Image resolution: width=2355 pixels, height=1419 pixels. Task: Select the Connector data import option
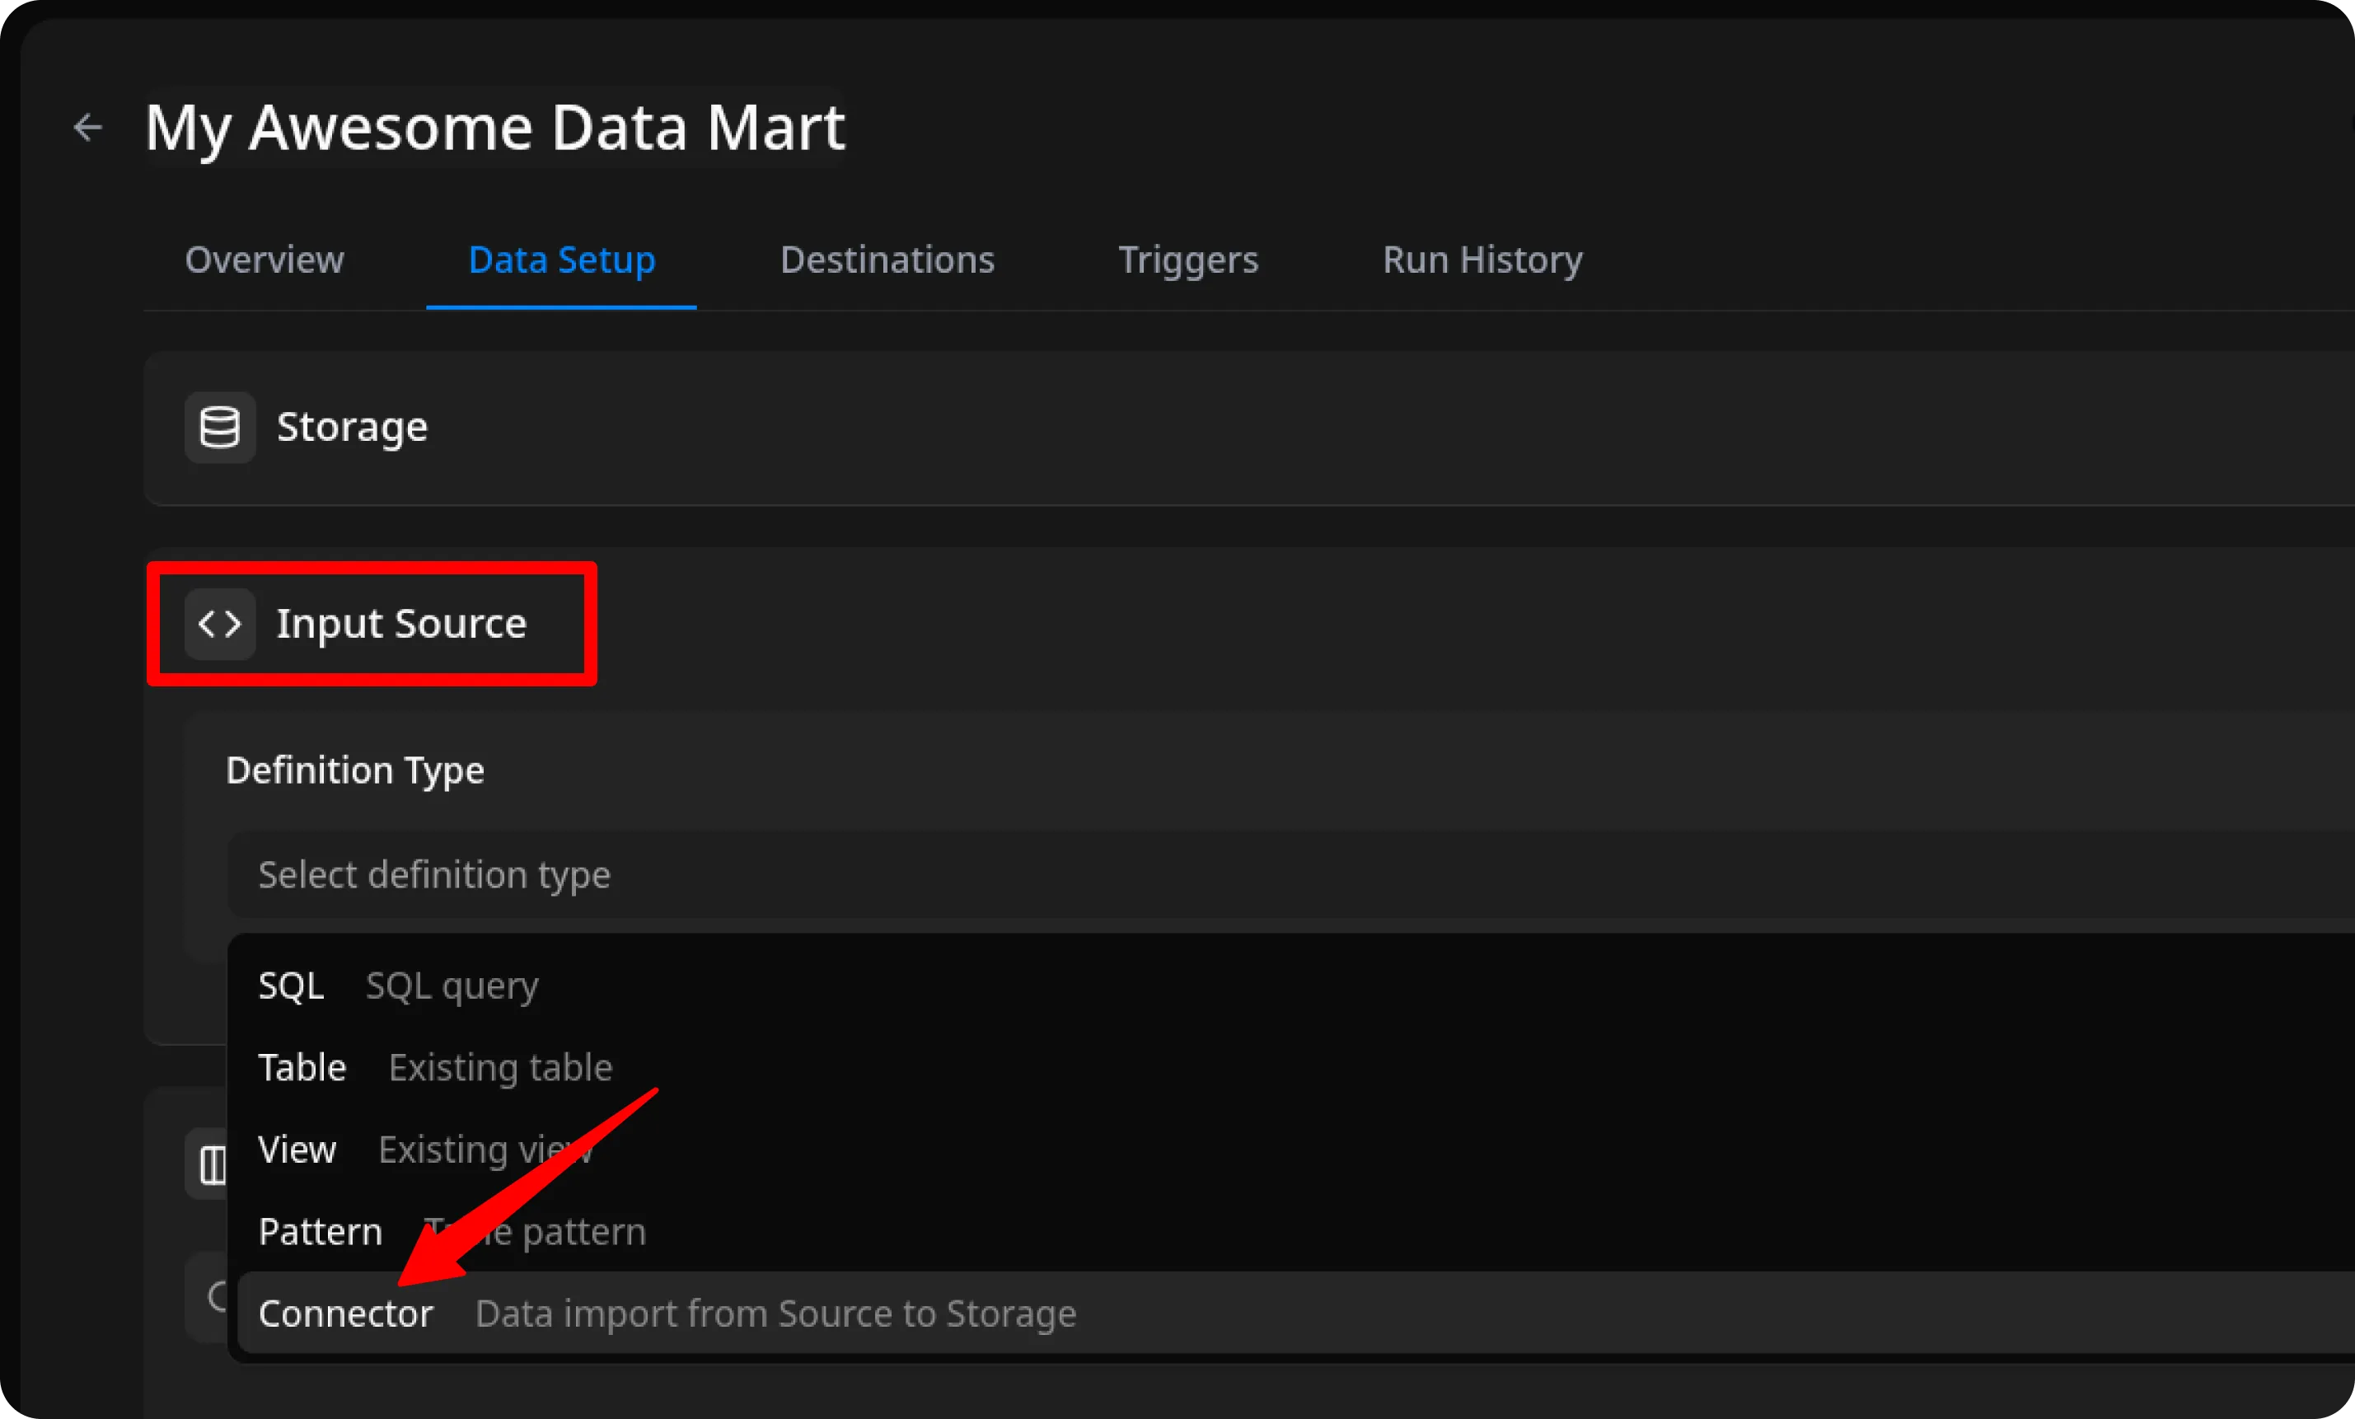click(666, 1314)
